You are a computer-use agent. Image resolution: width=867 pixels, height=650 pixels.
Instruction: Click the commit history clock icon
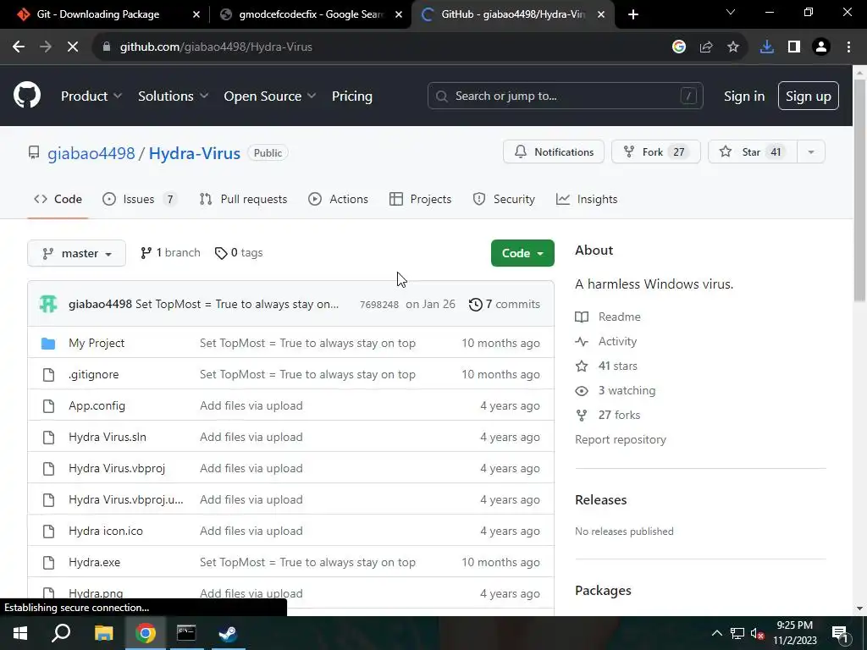[x=476, y=305]
